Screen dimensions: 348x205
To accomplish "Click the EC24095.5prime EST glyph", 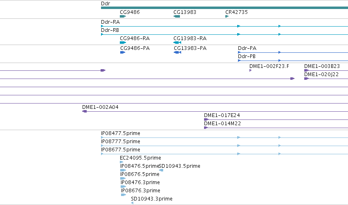I will (121, 162).
